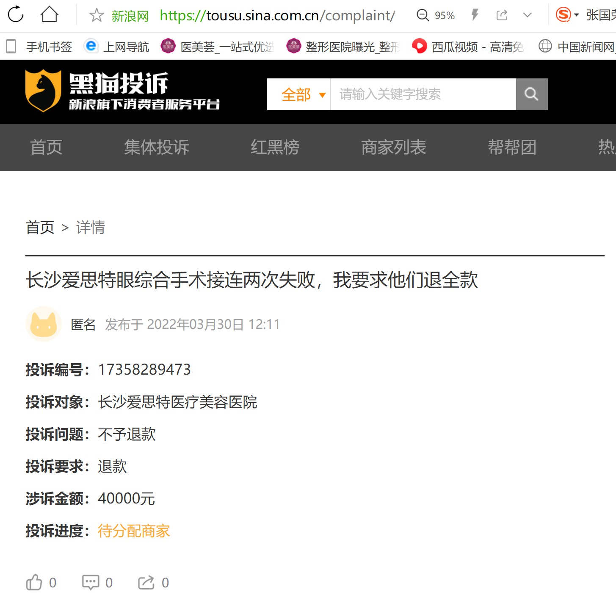616x609 pixels.
Task: Reload the page with the refresh icon
Action: (16, 14)
